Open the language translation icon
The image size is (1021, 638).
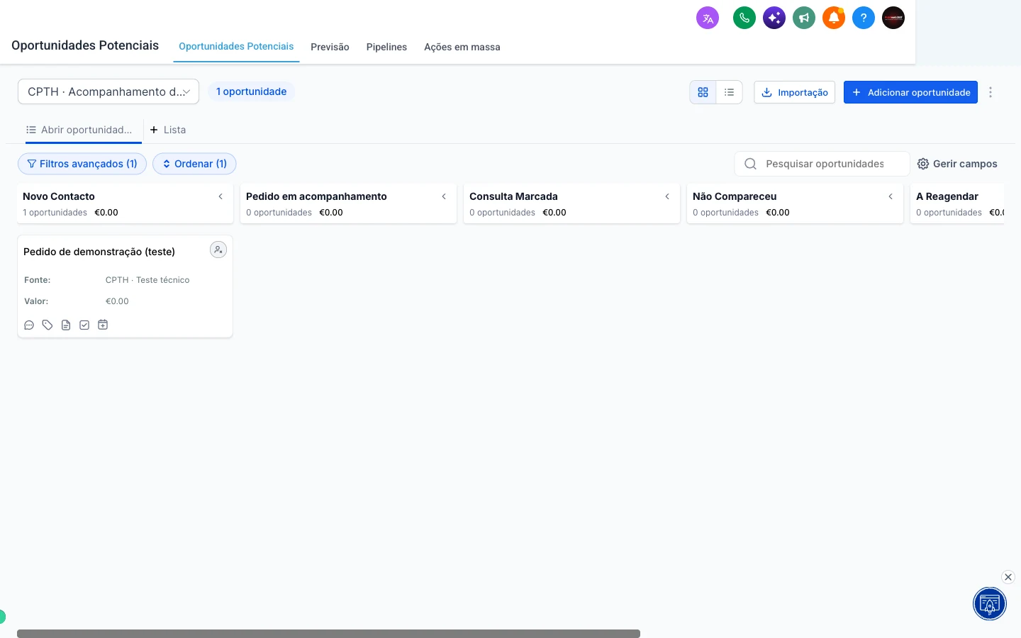pyautogui.click(x=708, y=18)
